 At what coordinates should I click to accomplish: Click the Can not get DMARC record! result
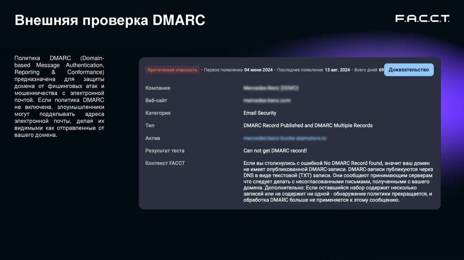click(x=275, y=150)
